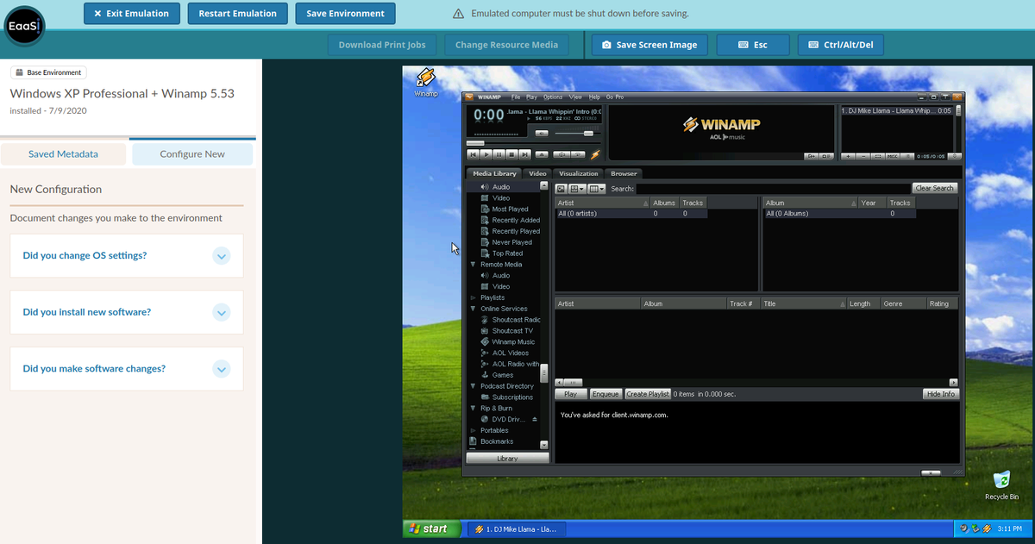Click the Winamp lightning bolt icon

click(x=595, y=154)
